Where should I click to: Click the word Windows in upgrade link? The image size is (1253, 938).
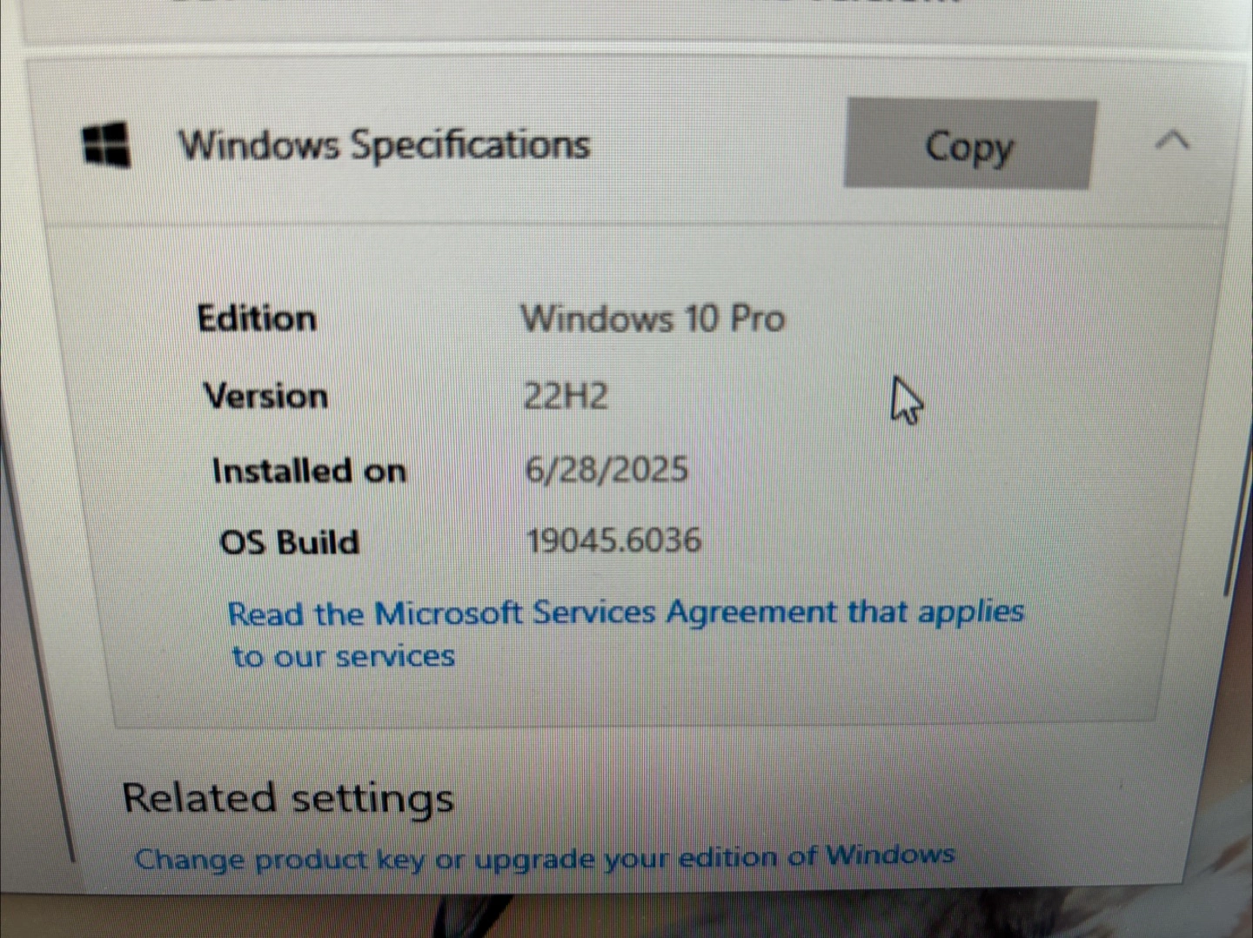pyautogui.click(x=890, y=854)
